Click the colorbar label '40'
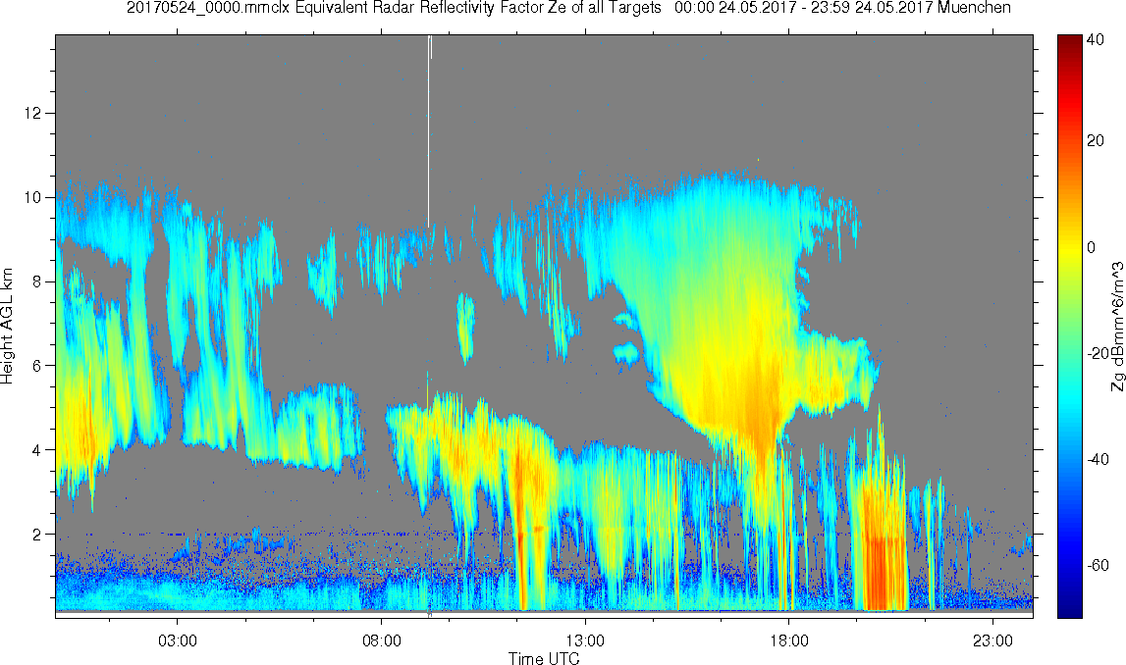The image size is (1126, 665). 1096,40
